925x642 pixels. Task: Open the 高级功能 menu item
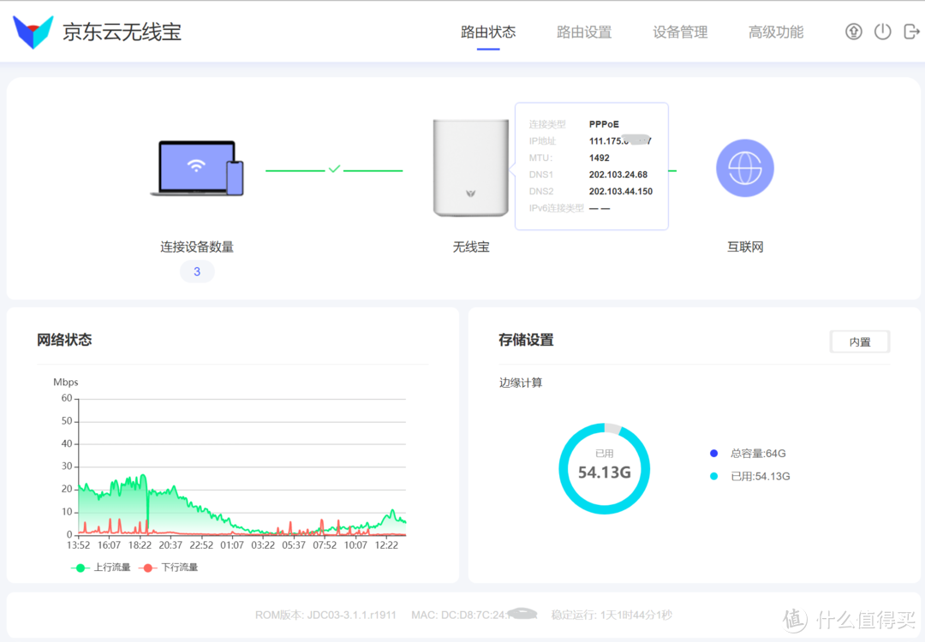point(775,32)
